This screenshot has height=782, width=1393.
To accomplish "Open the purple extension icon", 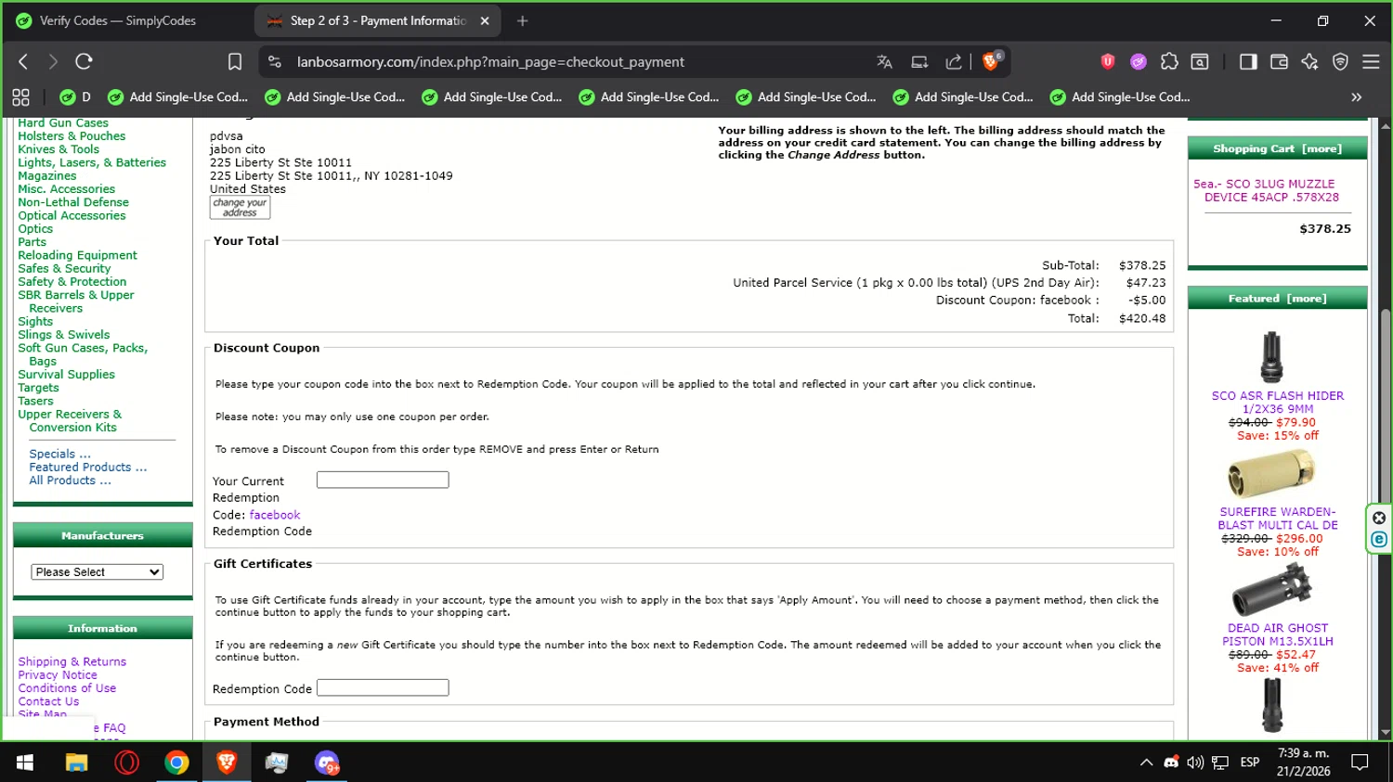I will click(1139, 61).
